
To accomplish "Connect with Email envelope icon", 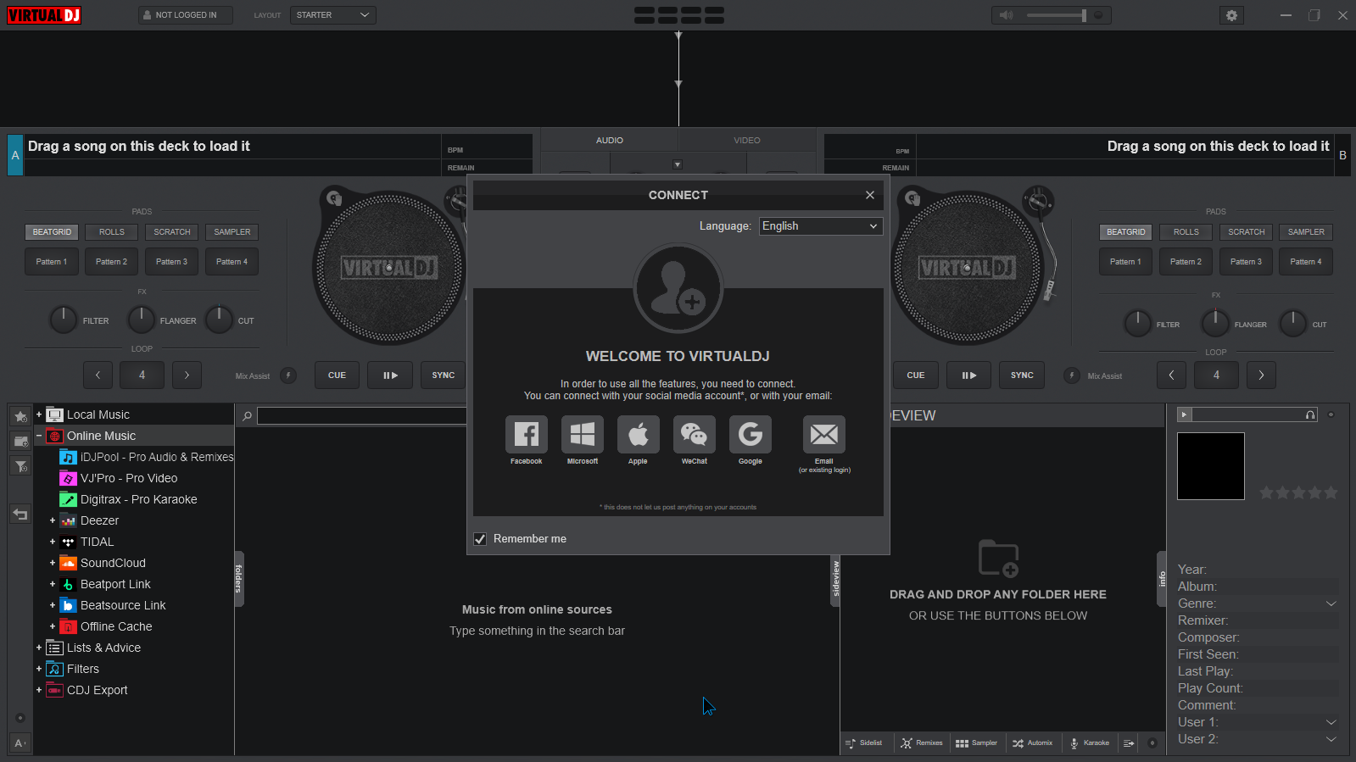I will click(x=824, y=435).
